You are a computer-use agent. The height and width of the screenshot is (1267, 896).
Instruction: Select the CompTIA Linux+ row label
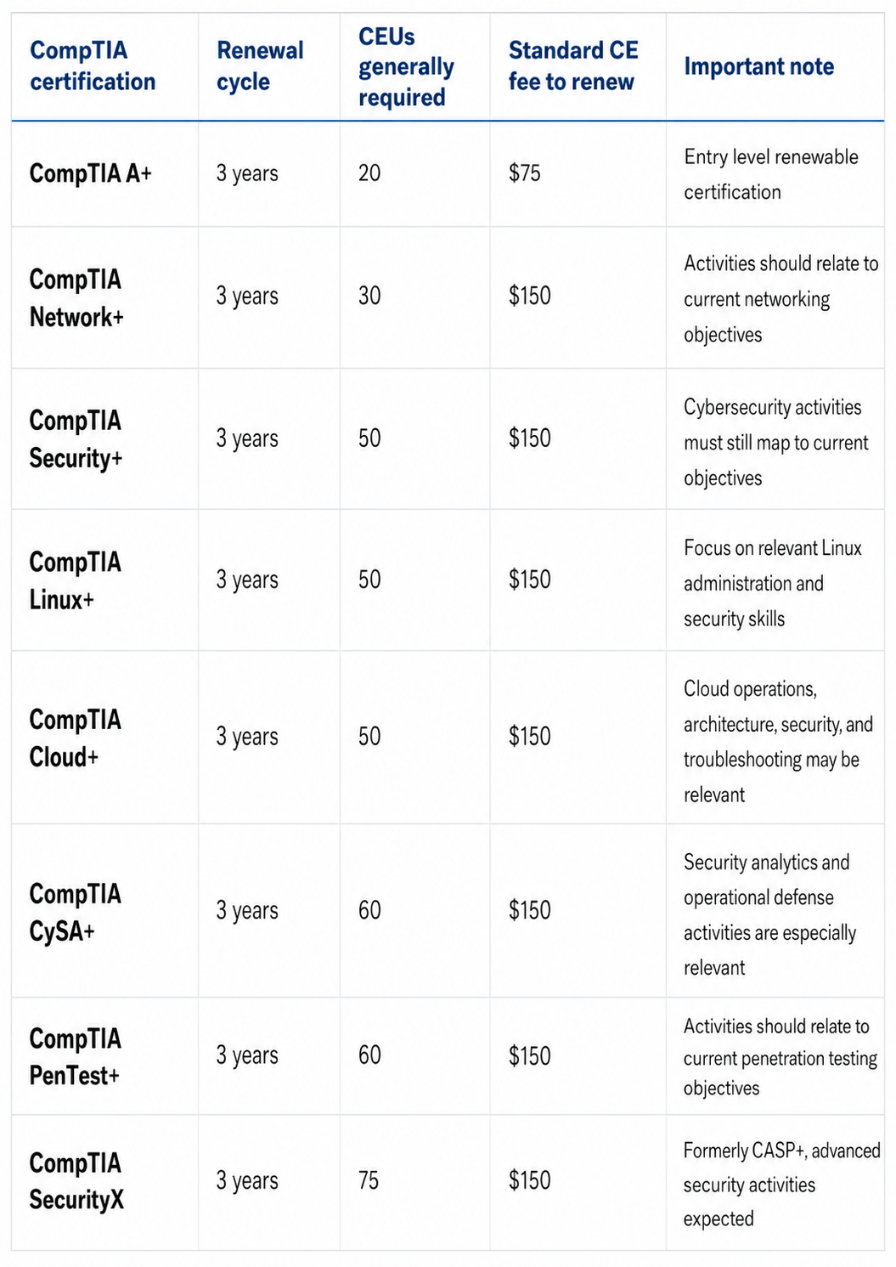click(x=75, y=580)
